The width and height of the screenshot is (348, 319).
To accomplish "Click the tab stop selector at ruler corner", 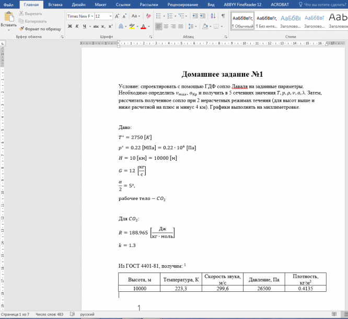I will pyautogui.click(x=3, y=43).
